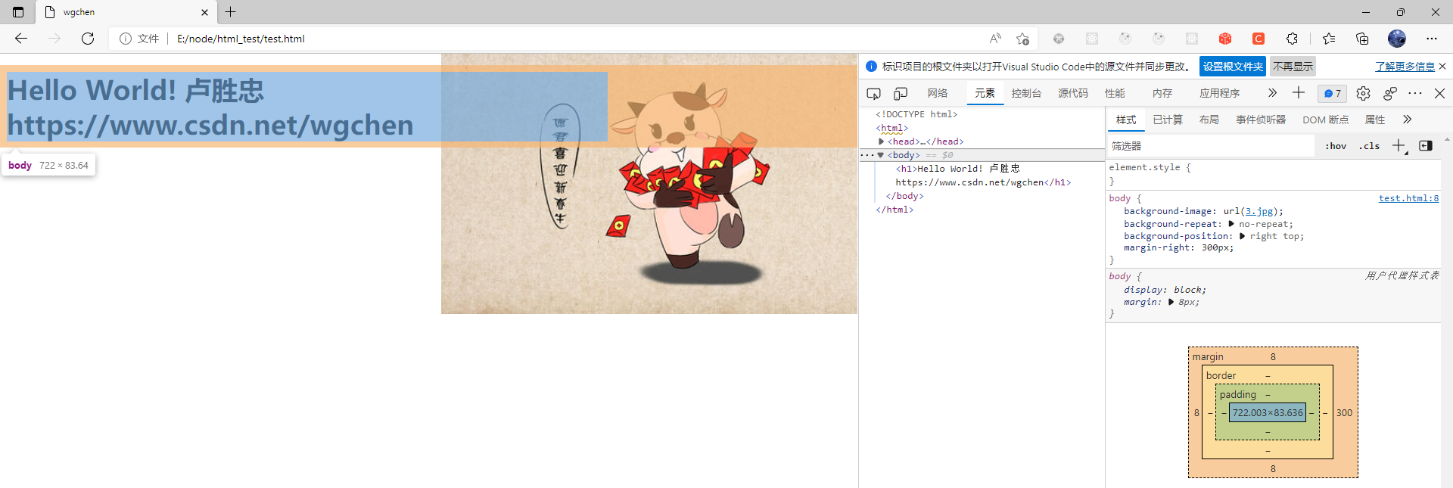Open the 属性 pane
The width and height of the screenshot is (1453, 488).
1375,120
